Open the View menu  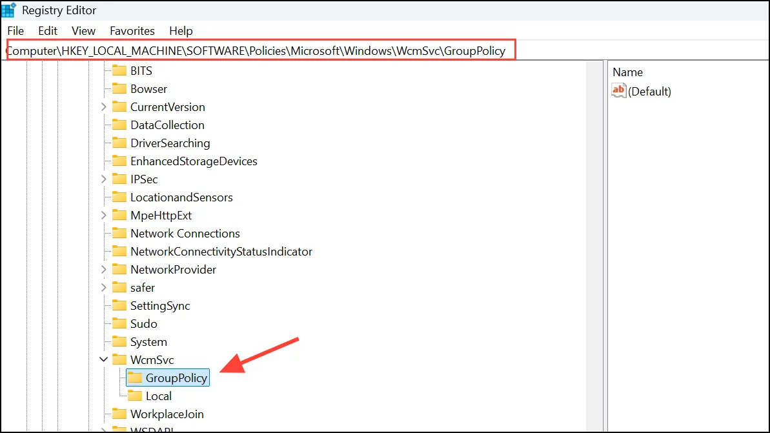point(83,31)
